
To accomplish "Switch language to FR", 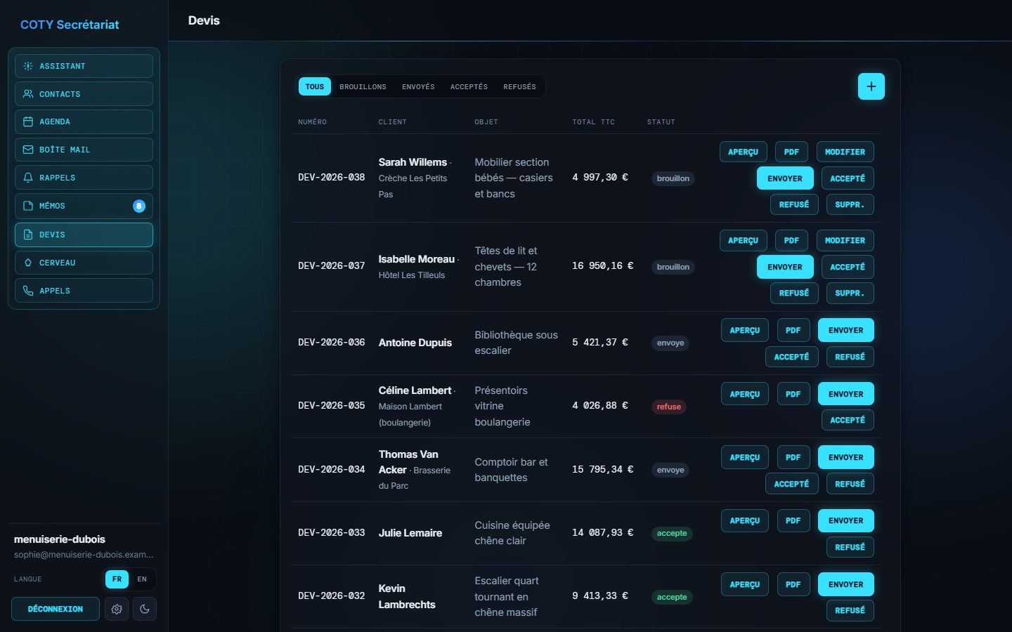I will click(x=117, y=579).
